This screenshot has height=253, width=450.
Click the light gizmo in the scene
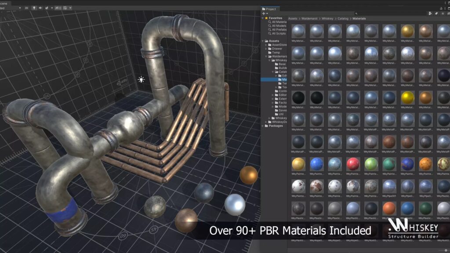coord(141,80)
